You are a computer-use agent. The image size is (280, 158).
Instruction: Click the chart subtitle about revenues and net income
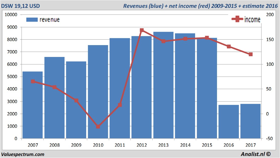point(201,6)
